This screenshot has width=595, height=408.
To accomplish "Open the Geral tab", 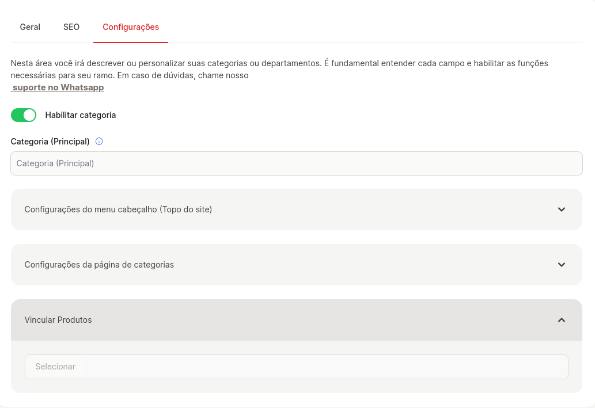I will point(30,27).
